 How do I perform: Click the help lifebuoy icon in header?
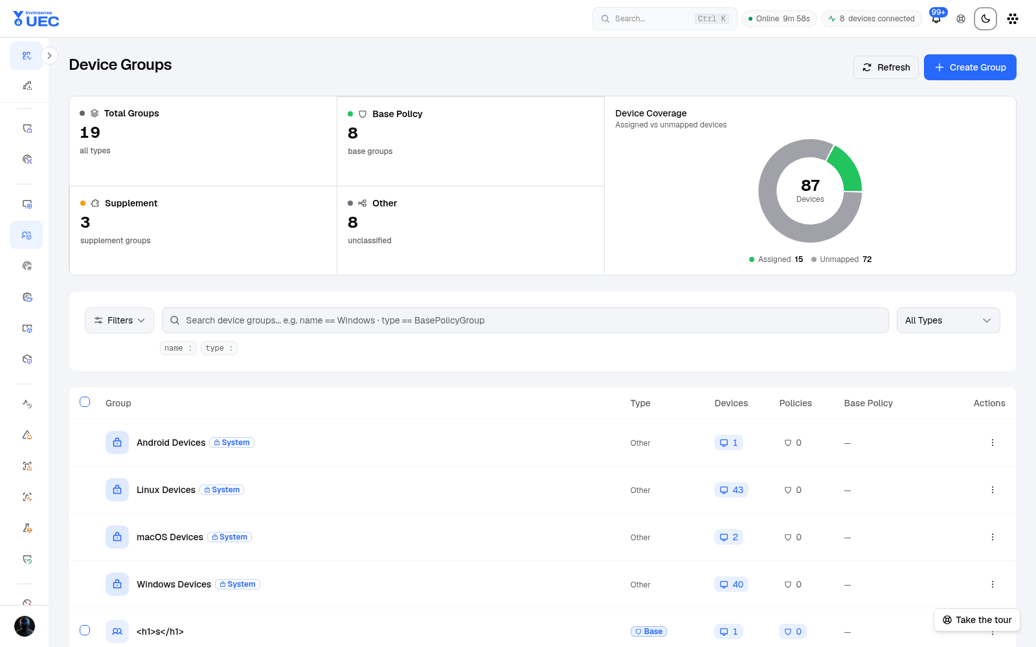click(x=961, y=19)
